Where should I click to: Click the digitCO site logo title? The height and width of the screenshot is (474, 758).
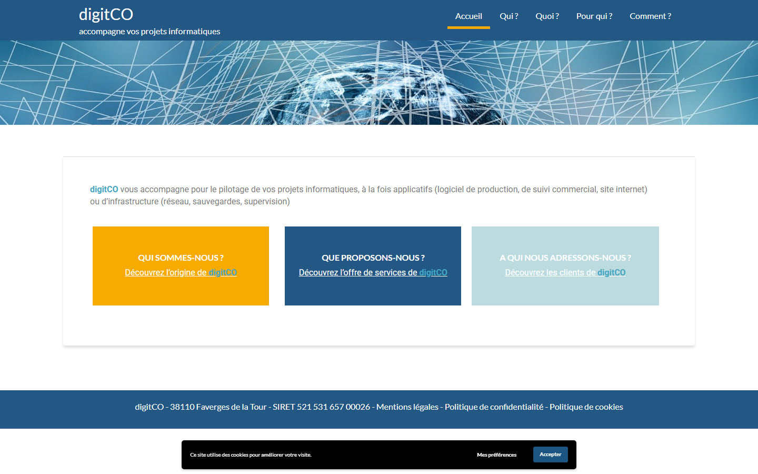[x=106, y=14]
